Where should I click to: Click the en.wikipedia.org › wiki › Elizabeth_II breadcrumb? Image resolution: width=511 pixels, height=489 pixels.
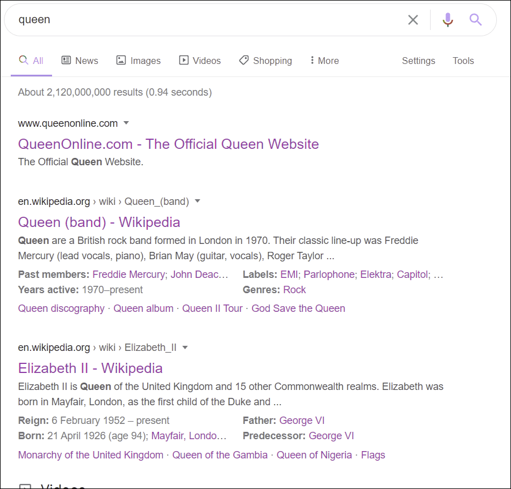click(97, 348)
